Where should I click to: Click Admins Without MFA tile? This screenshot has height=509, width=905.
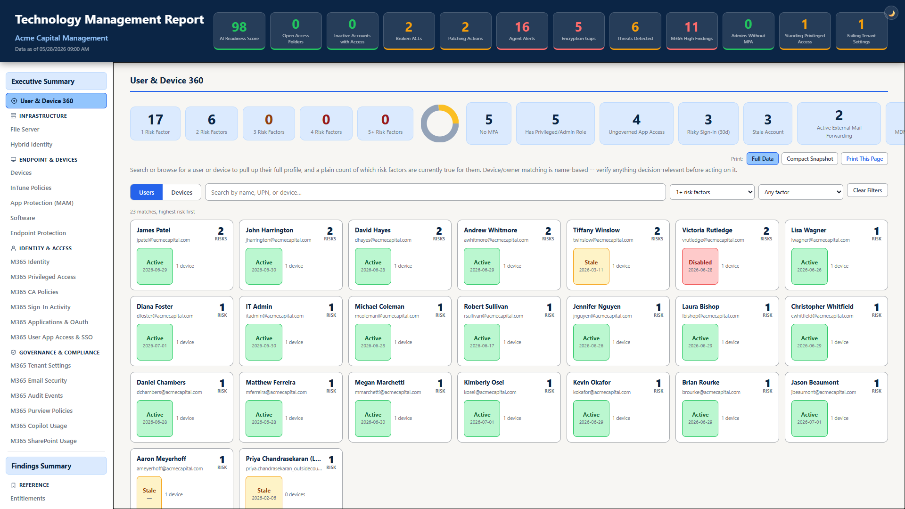pyautogui.click(x=748, y=31)
